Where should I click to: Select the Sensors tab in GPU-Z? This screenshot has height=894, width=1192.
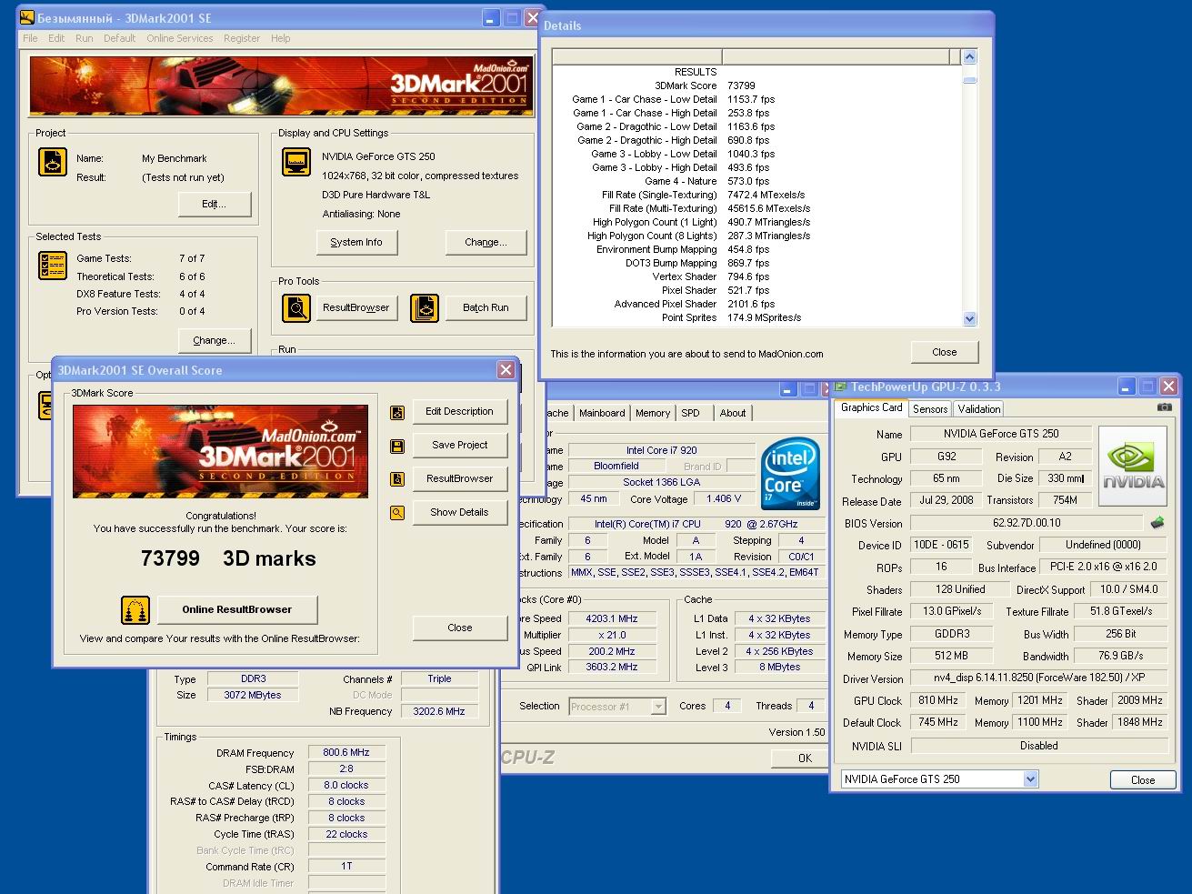click(x=930, y=409)
